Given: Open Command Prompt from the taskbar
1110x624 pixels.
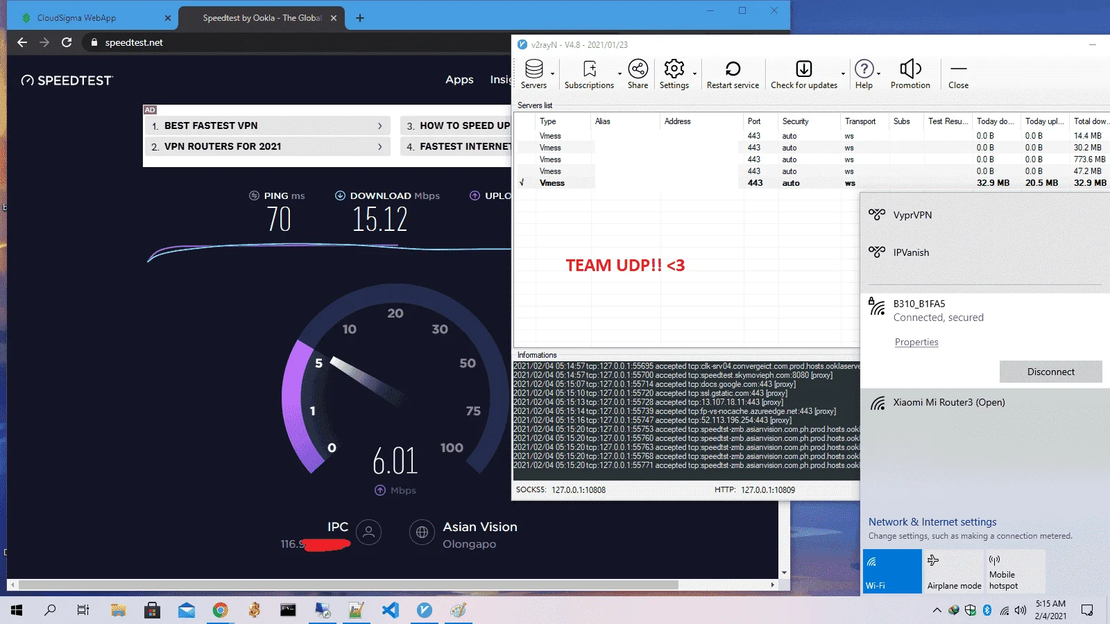Looking at the screenshot, I should pyautogui.click(x=288, y=610).
